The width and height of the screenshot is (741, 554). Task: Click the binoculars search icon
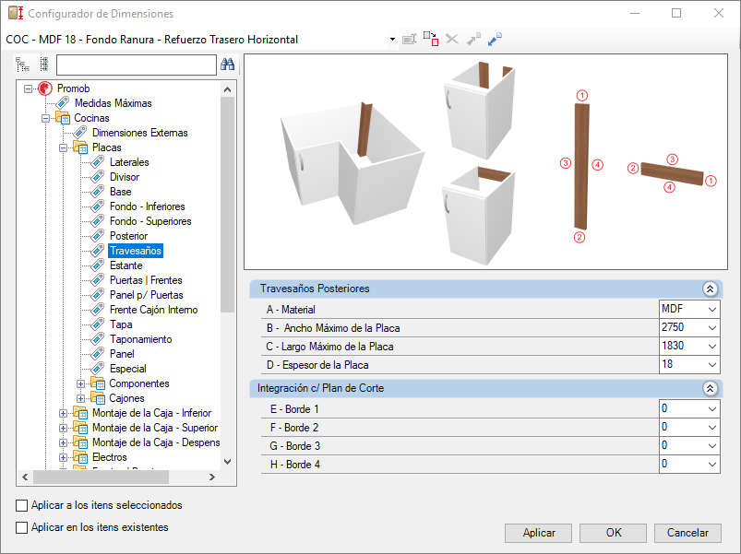(x=227, y=65)
